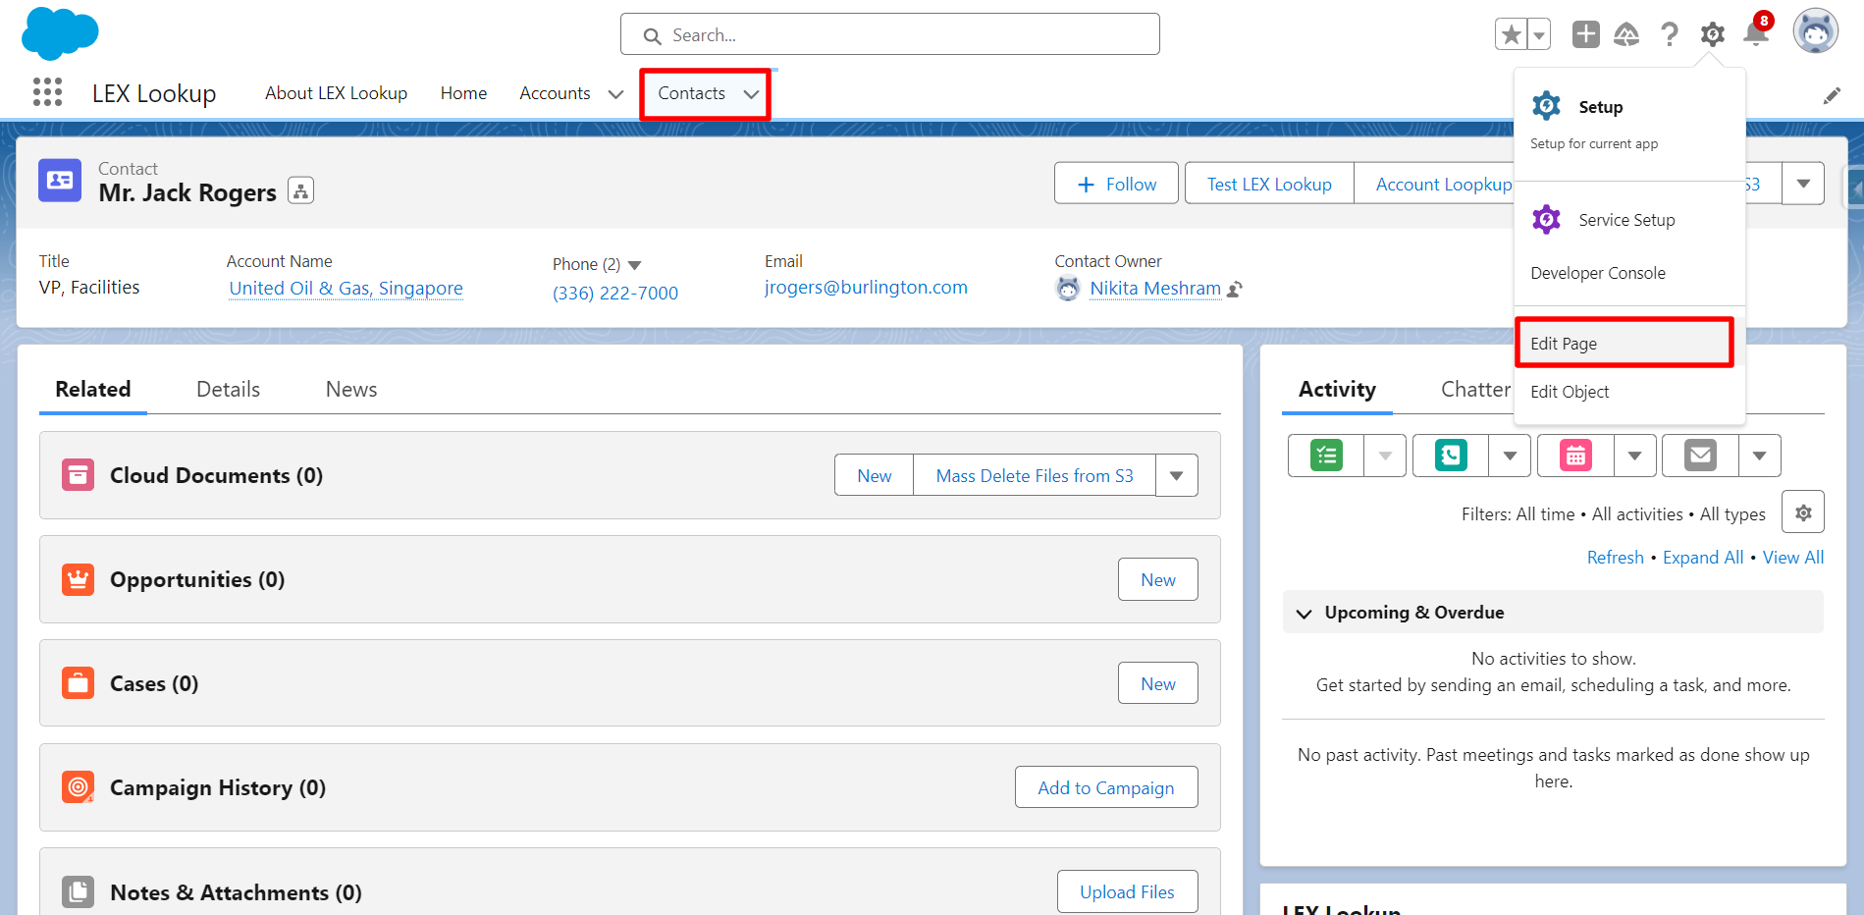Switch to the Activity tab

pyautogui.click(x=1337, y=389)
